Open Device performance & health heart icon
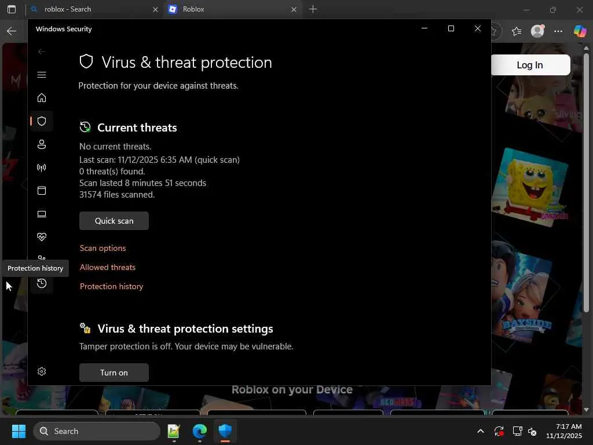Screen dimensions: 593x445 [42, 237]
